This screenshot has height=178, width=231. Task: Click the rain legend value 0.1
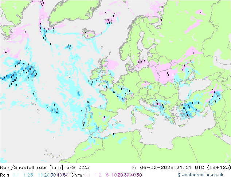coord(16,175)
